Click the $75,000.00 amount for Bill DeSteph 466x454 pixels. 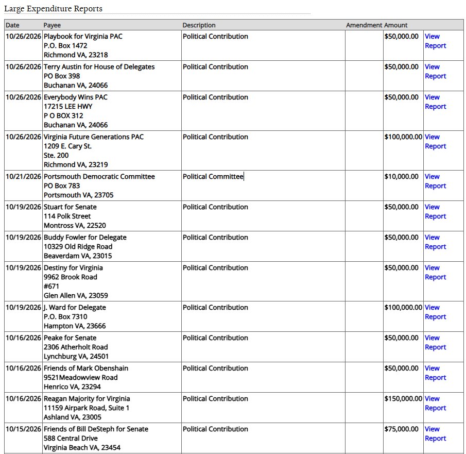[401, 429]
